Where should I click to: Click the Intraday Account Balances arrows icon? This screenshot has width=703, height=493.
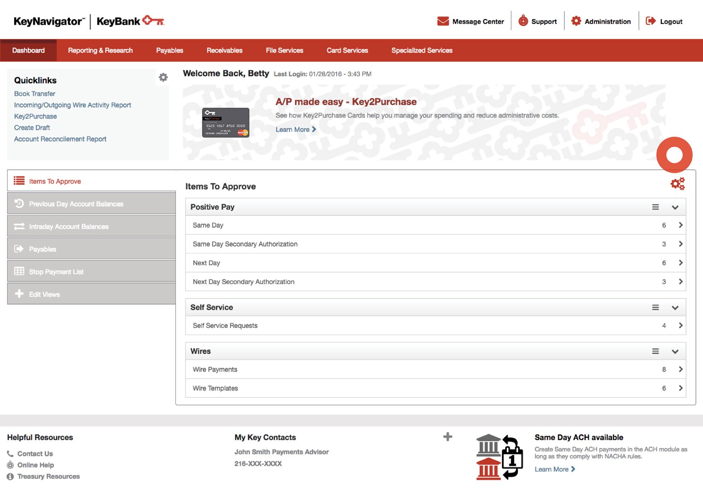[19, 226]
